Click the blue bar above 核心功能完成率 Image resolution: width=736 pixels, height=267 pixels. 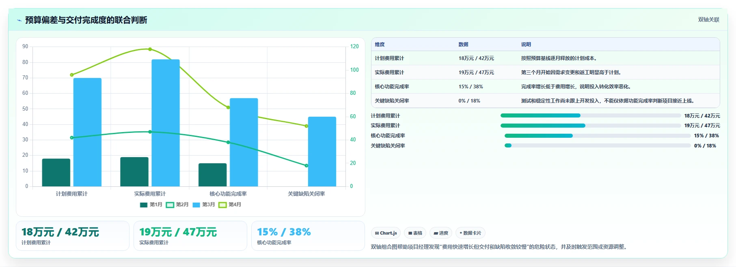(244, 142)
